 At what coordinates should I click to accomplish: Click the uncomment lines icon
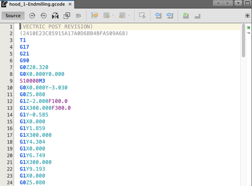(197, 16)
